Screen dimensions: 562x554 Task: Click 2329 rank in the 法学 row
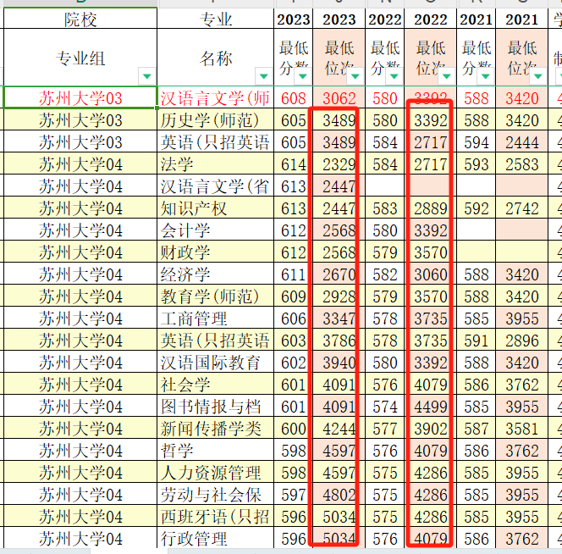[x=339, y=164]
